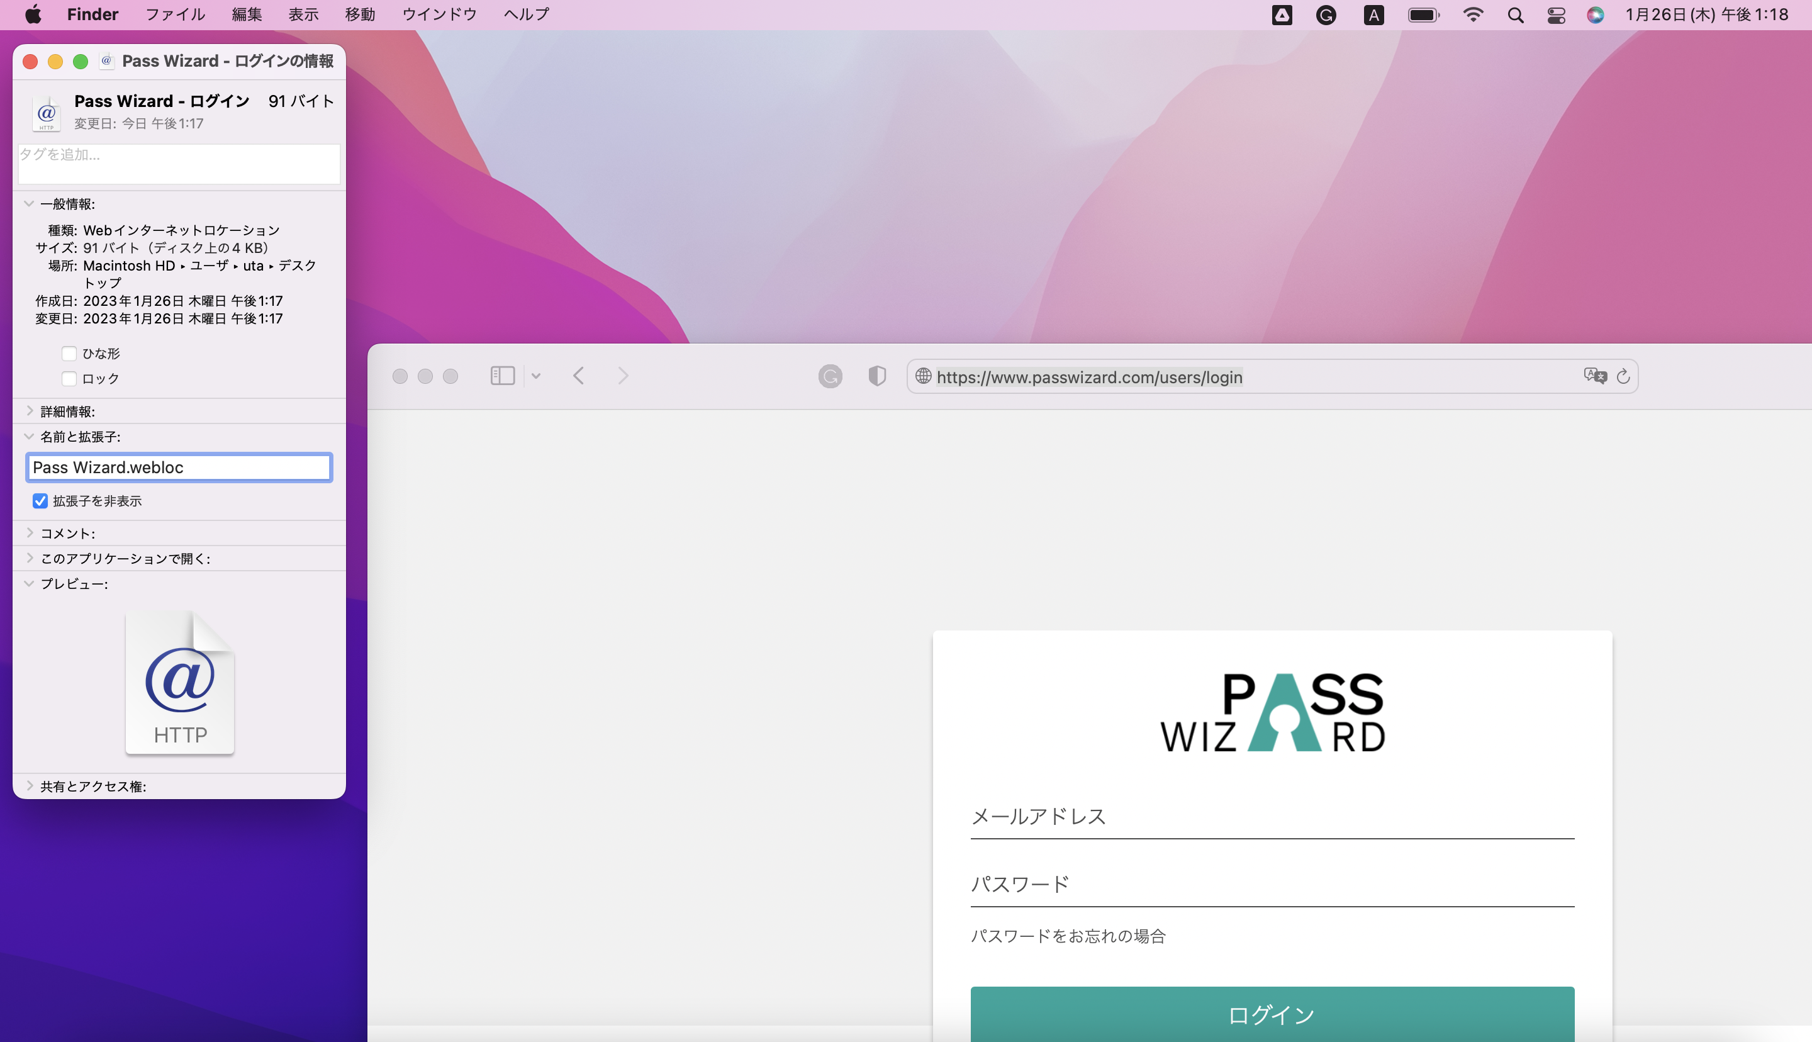Reload the page with refresh icon

coord(1623,376)
